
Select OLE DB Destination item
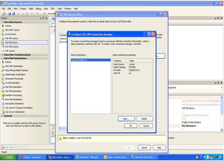[x=13, y=91]
